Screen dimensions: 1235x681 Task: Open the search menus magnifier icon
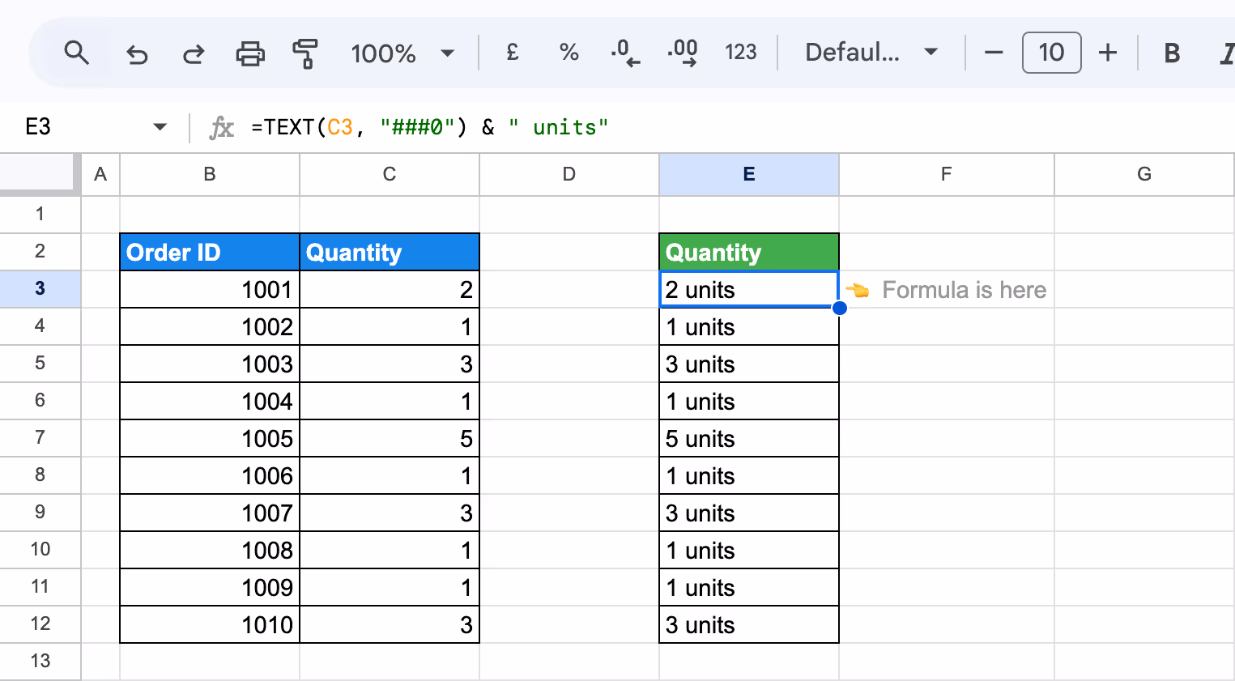76,53
